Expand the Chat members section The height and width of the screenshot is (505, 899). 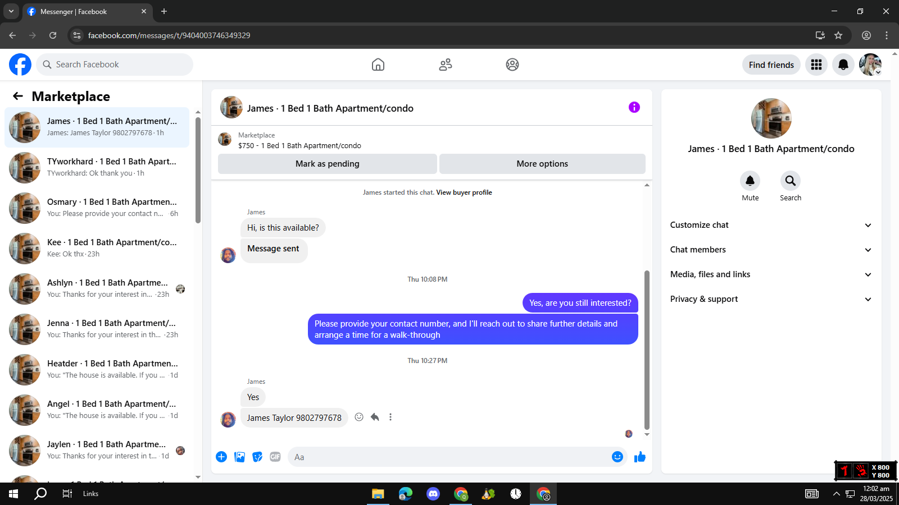771,250
